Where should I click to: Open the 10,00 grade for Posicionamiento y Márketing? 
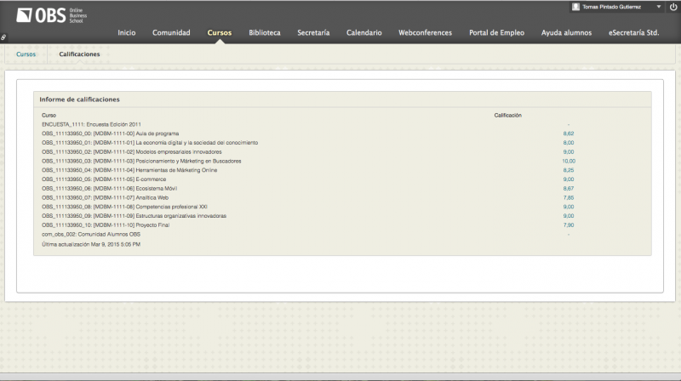569,161
